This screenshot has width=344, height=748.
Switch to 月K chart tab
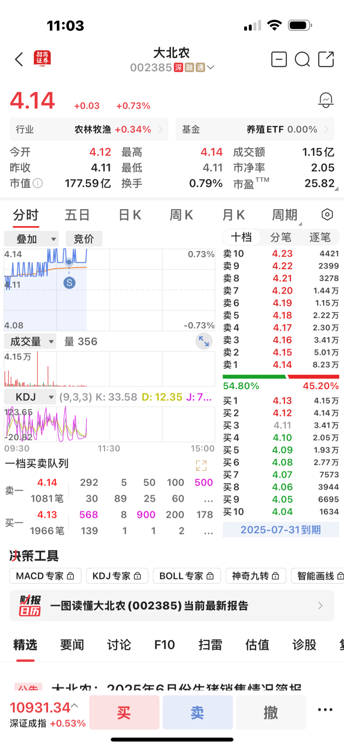click(233, 215)
